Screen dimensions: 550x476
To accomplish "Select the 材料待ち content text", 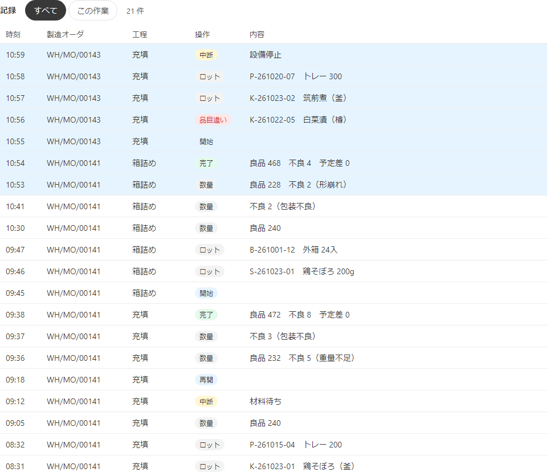I will coord(266,401).
